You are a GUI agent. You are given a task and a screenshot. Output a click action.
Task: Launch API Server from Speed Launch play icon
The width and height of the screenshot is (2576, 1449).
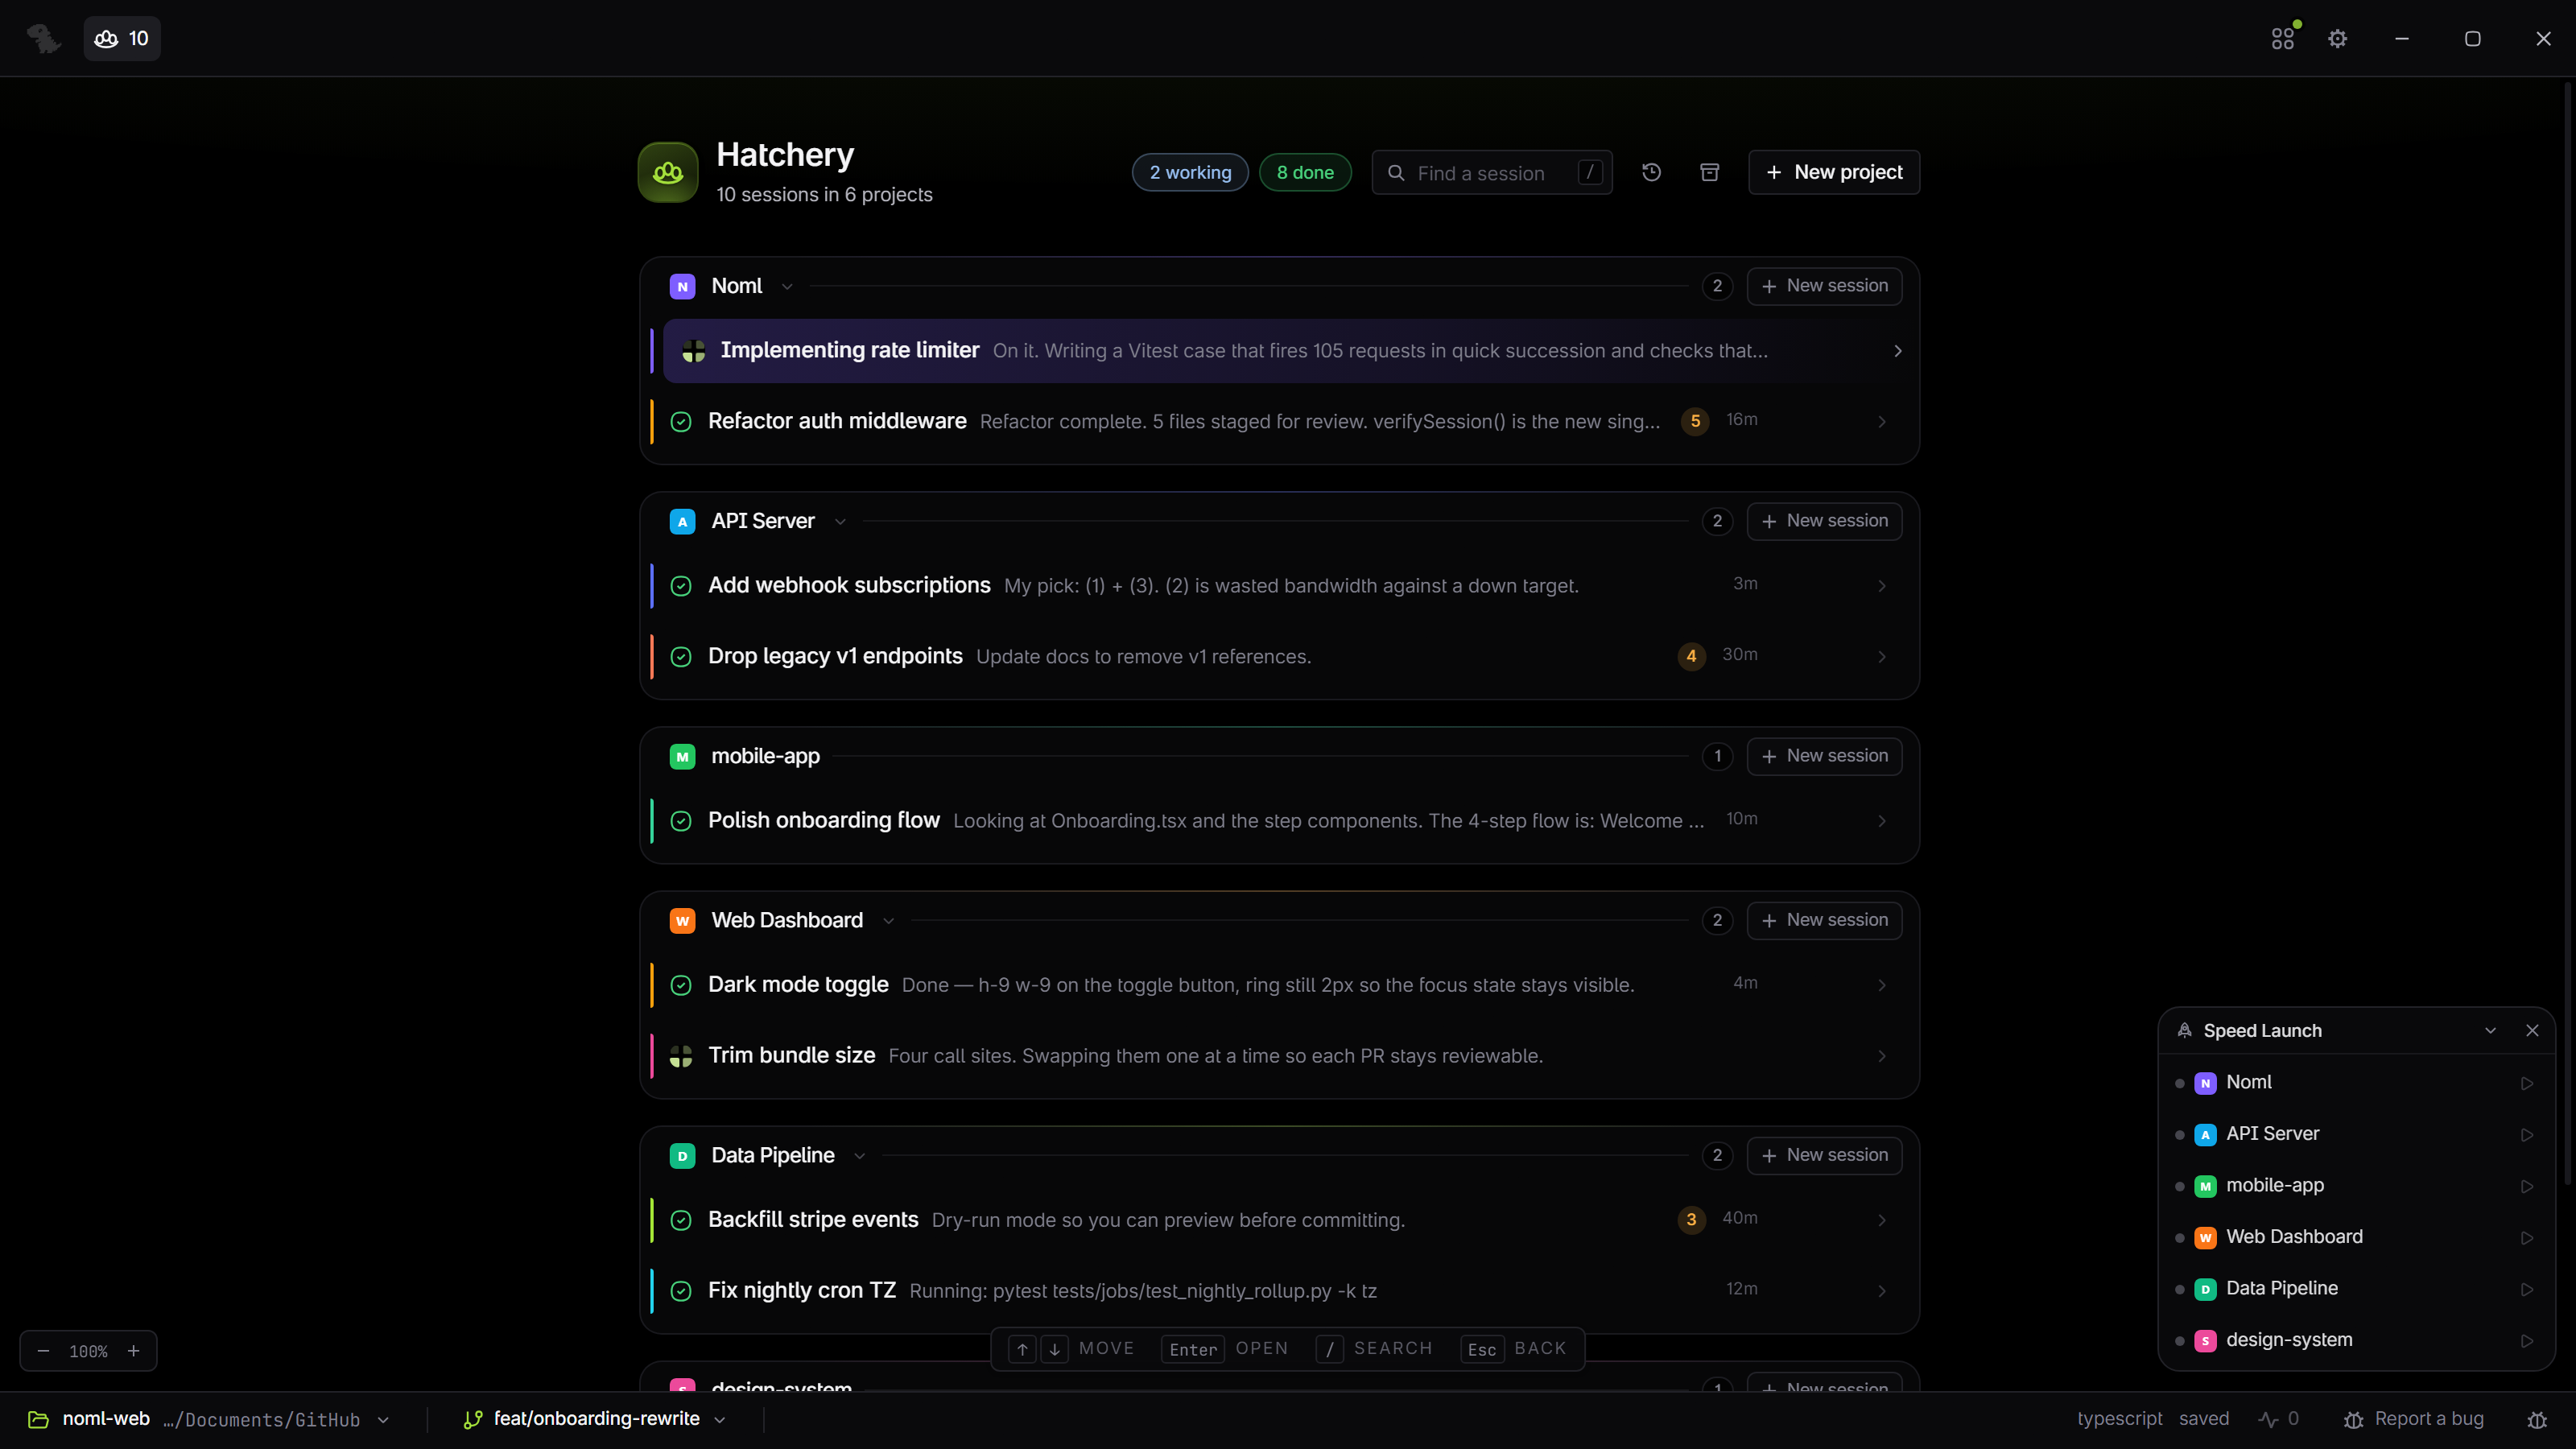2527,1135
